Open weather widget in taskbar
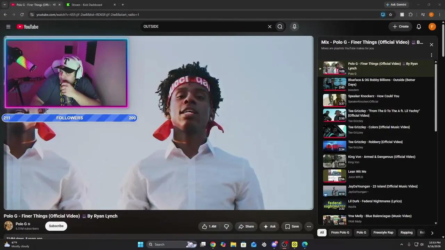Image resolution: width=445 pixels, height=250 pixels. tap(16, 244)
